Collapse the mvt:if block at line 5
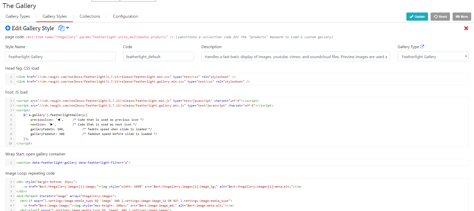 [13, 201]
